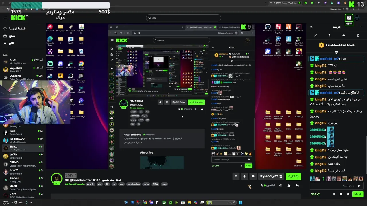Open the Stremio desktop shortcut

point(81,102)
